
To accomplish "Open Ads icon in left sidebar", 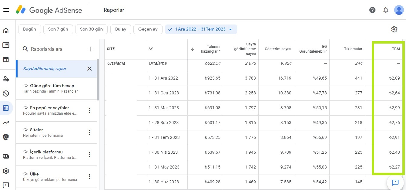I will tap(6, 45).
